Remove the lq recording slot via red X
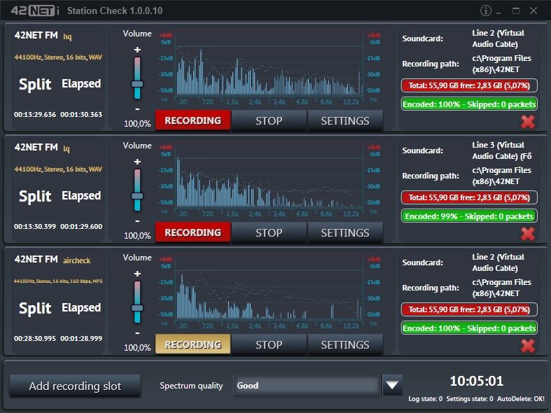Viewport: 551px width, 413px height. click(x=528, y=234)
